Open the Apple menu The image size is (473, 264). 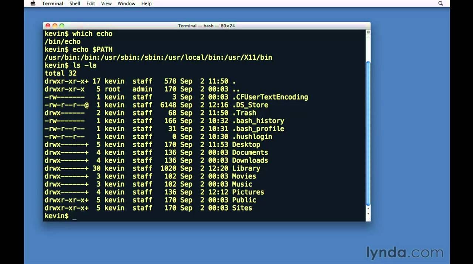coord(33,3)
